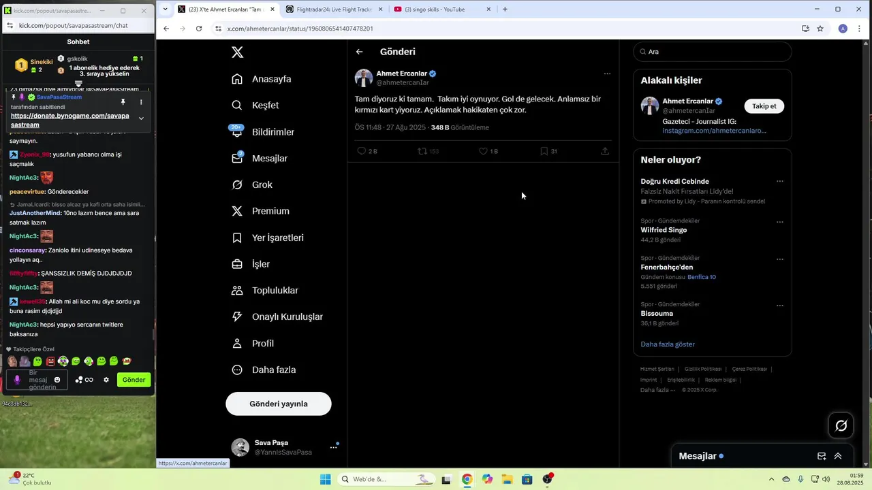
Task: Go back with the Gönderi arrow
Action: click(359, 52)
